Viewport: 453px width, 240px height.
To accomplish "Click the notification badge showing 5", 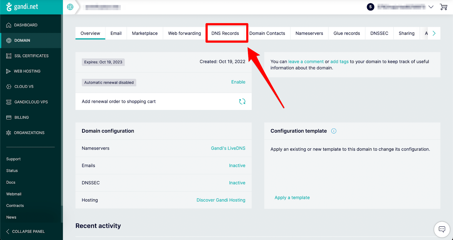I will pyautogui.click(x=370, y=7).
